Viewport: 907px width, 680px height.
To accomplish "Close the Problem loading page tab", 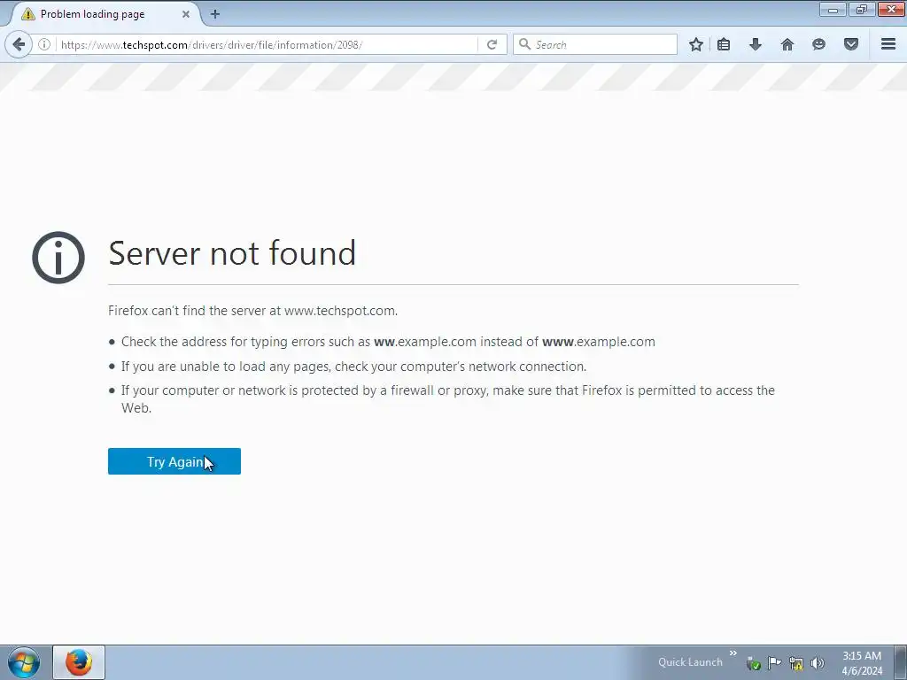I will point(186,14).
